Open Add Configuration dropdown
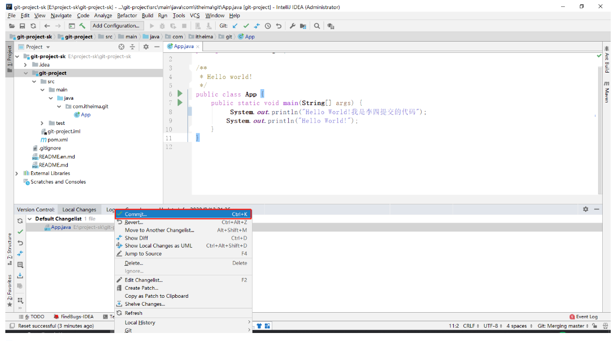615x341 pixels. tap(117, 26)
